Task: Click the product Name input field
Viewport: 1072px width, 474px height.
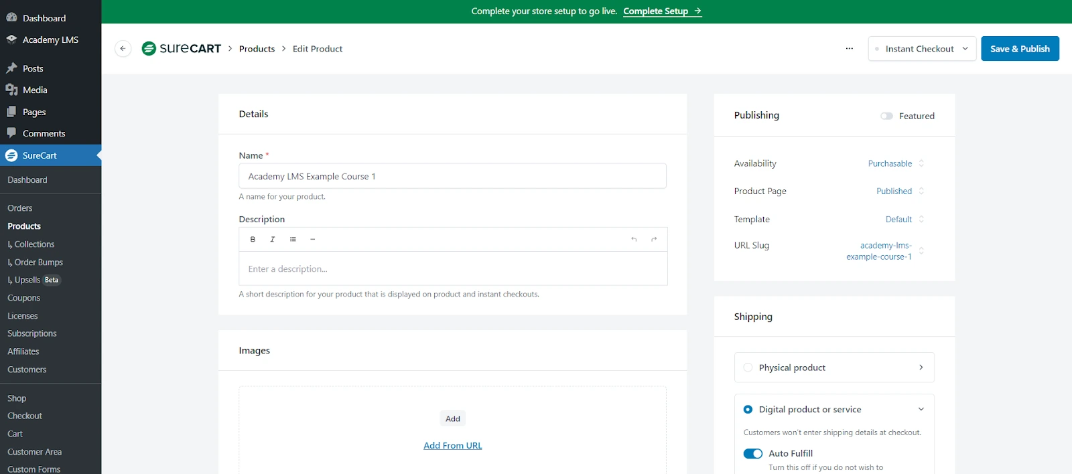Action: tap(453, 176)
